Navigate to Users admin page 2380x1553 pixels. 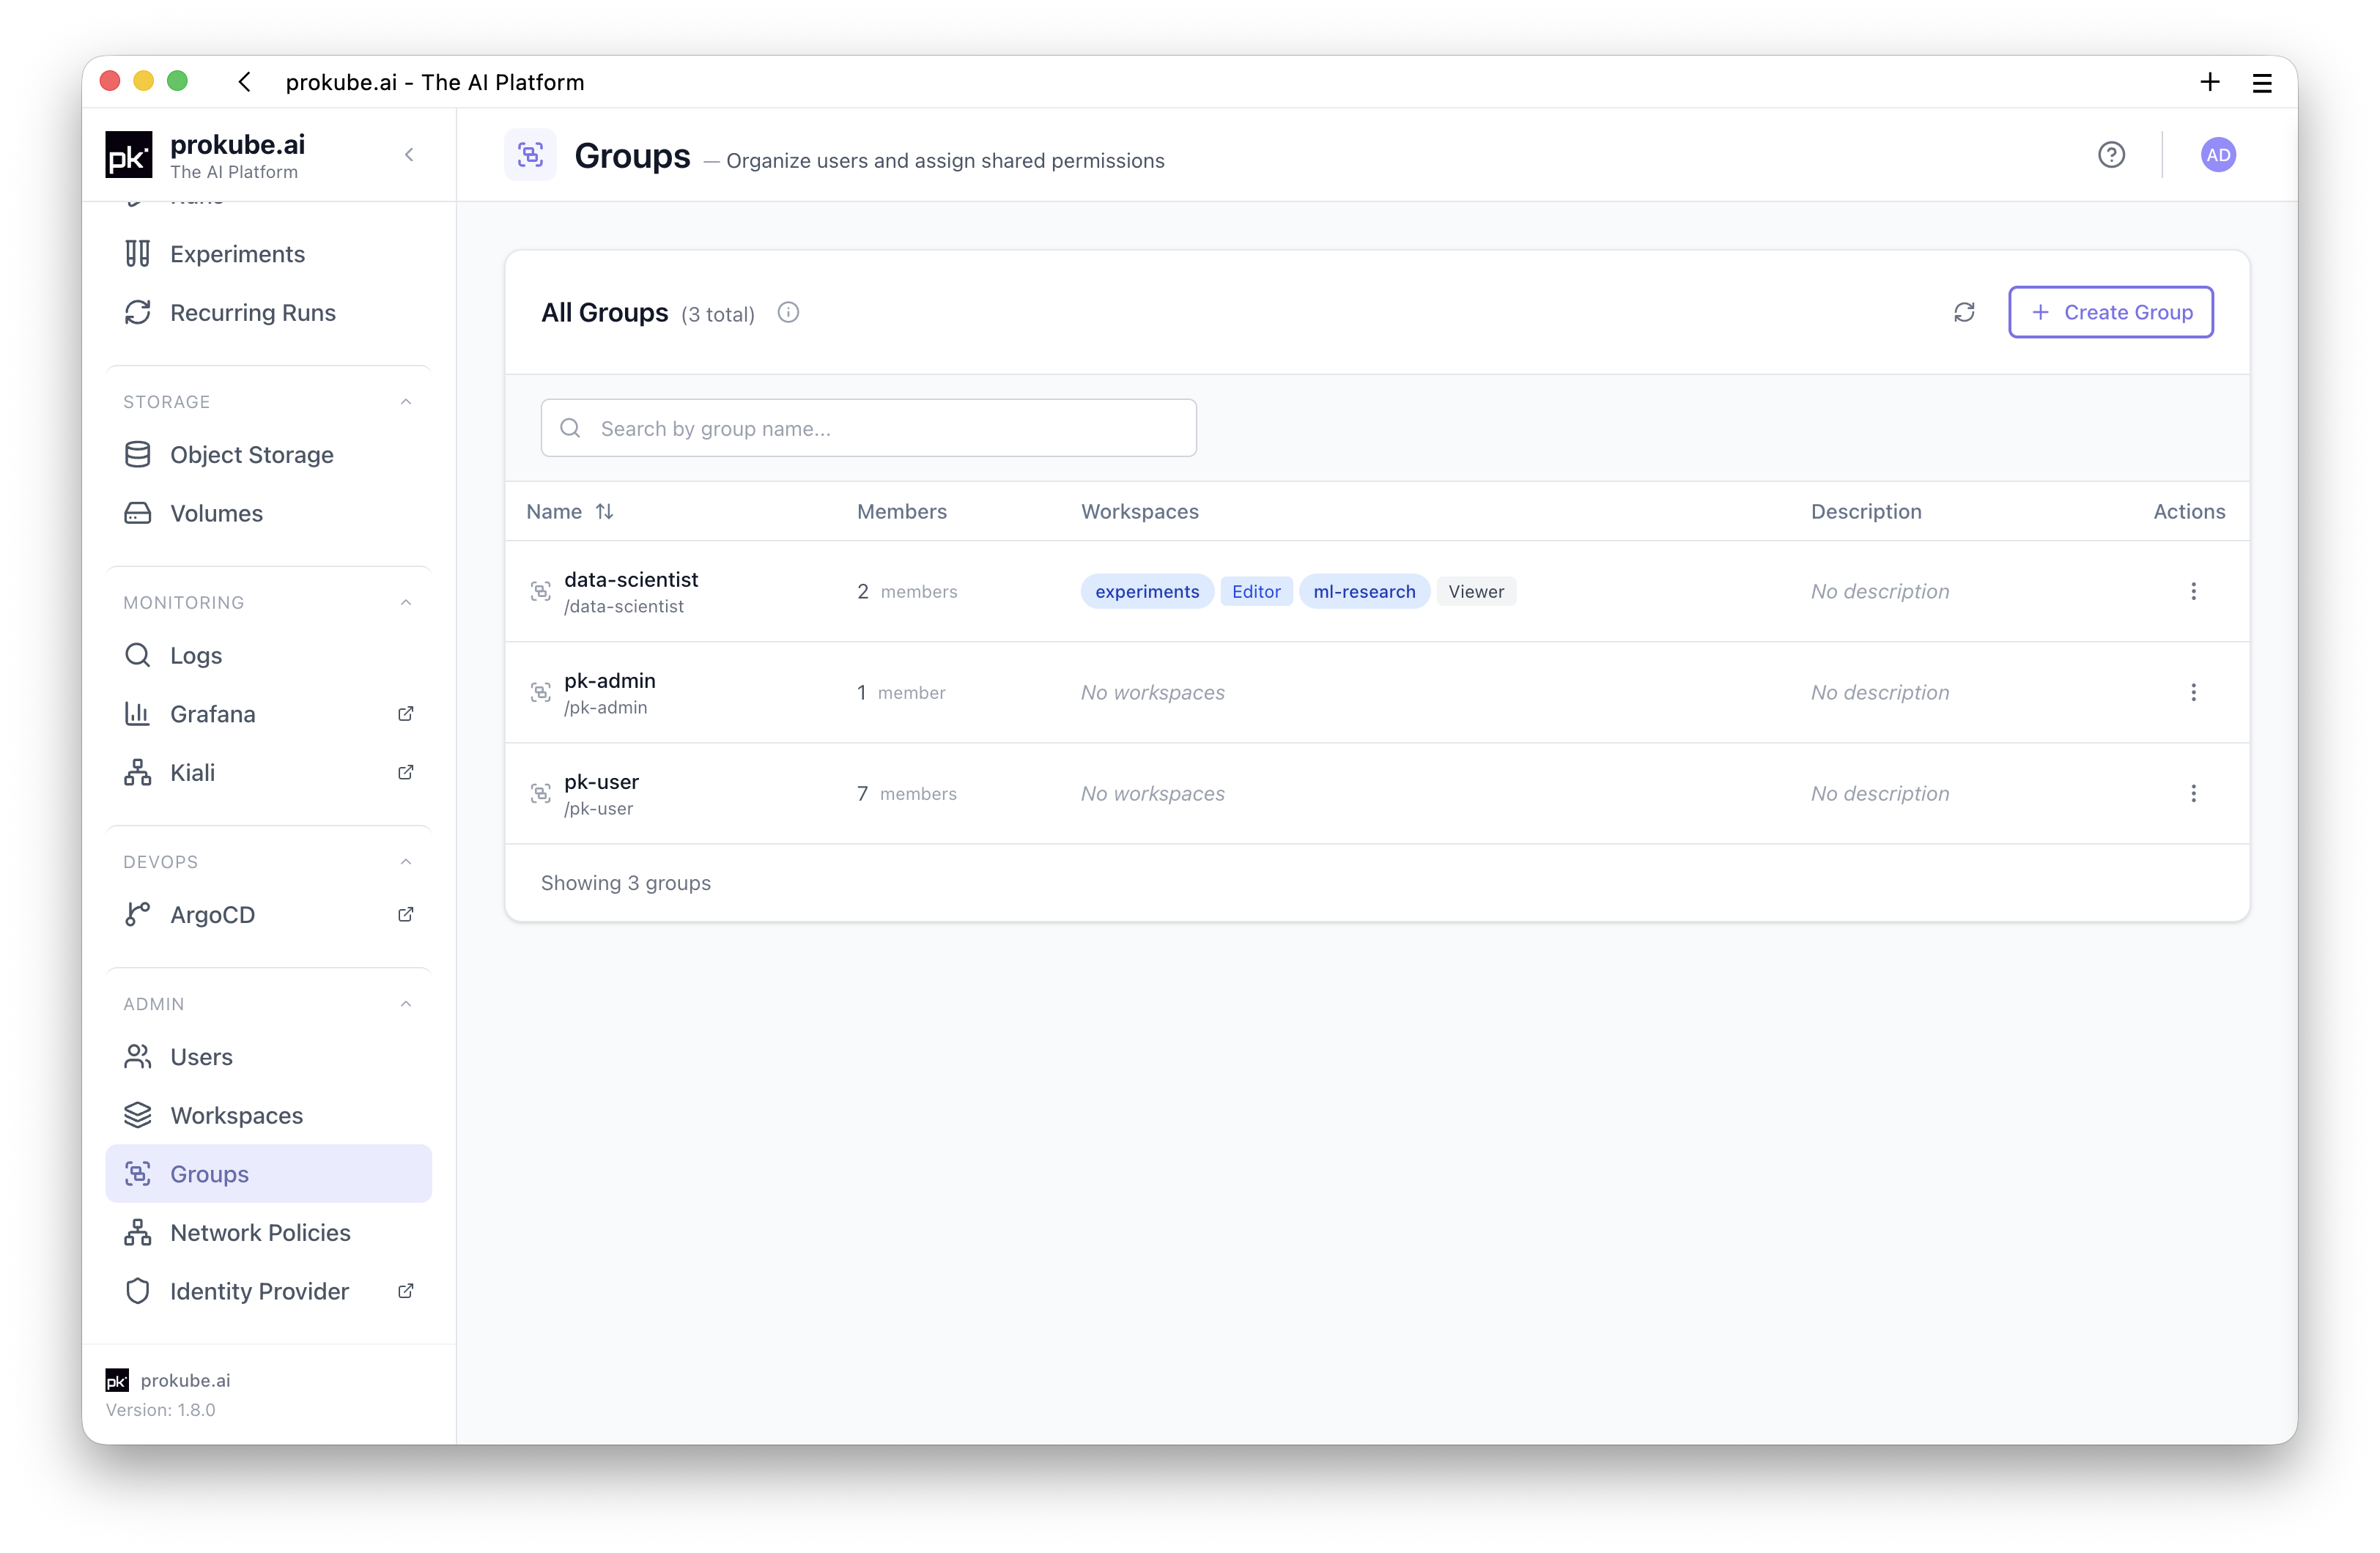(268, 1057)
